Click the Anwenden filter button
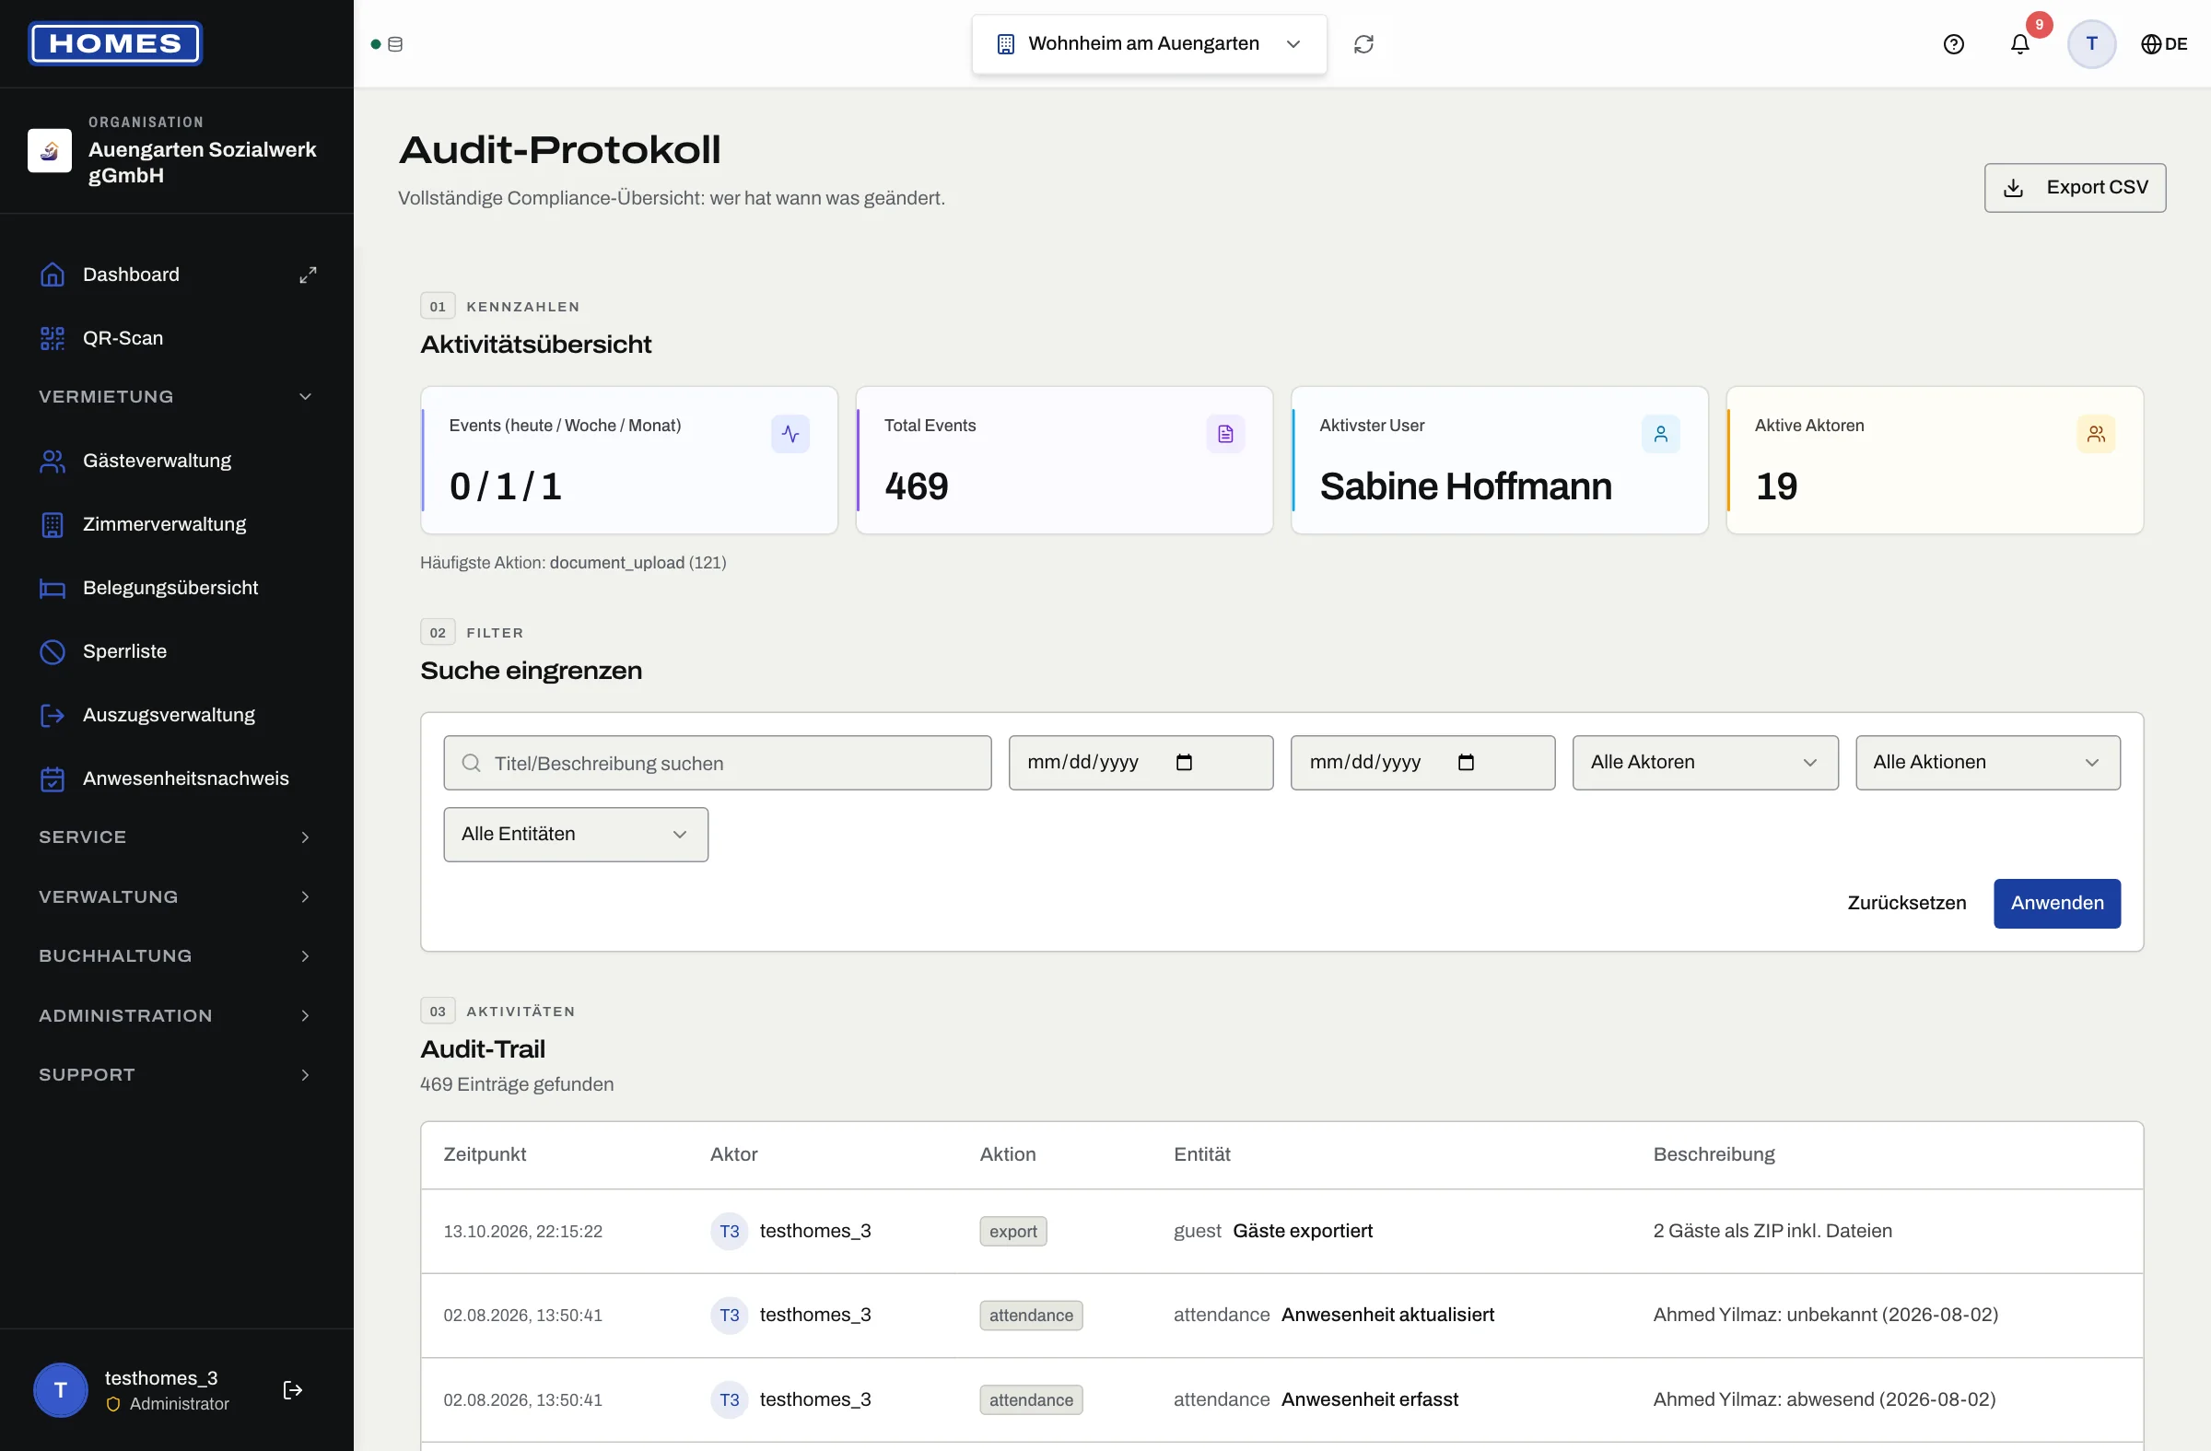The image size is (2211, 1451). click(2056, 903)
